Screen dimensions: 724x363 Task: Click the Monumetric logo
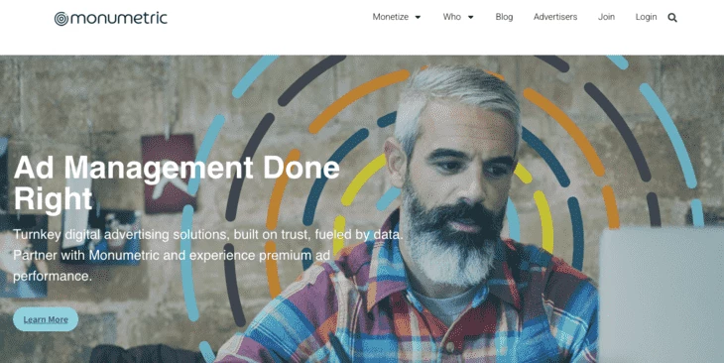coord(111,18)
